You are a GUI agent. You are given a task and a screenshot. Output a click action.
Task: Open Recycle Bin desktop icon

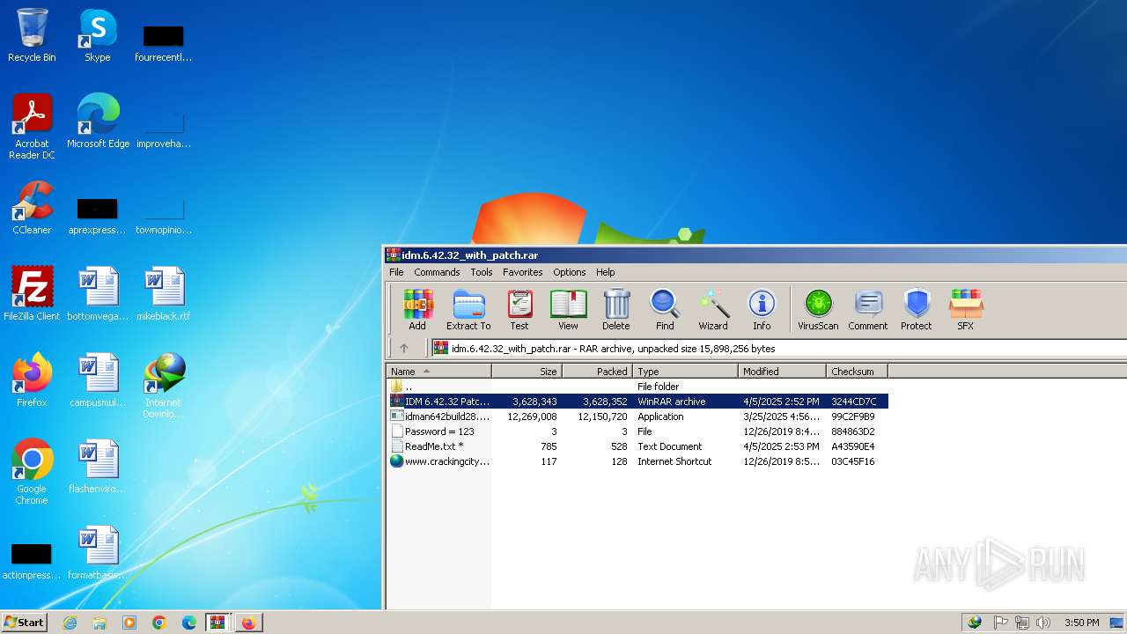32,35
